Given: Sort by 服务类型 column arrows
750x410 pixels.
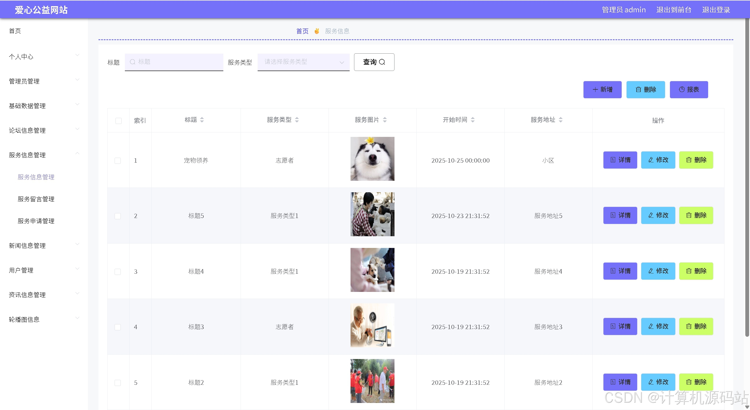Looking at the screenshot, I should pyautogui.click(x=297, y=120).
